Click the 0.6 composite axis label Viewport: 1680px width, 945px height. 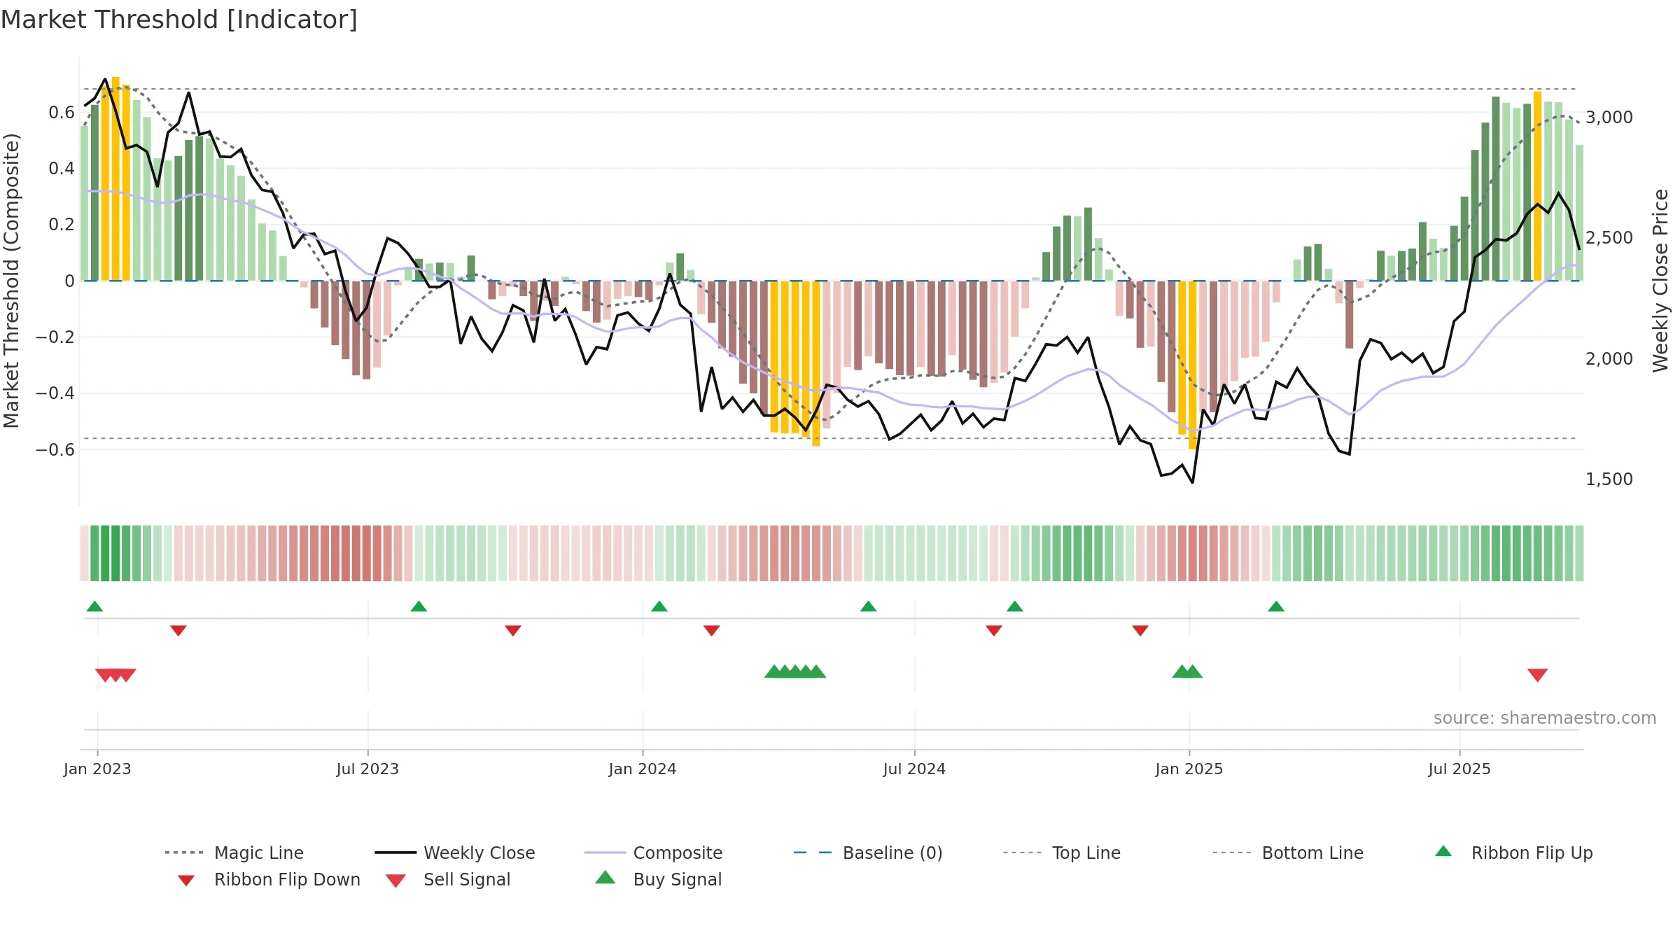click(62, 113)
